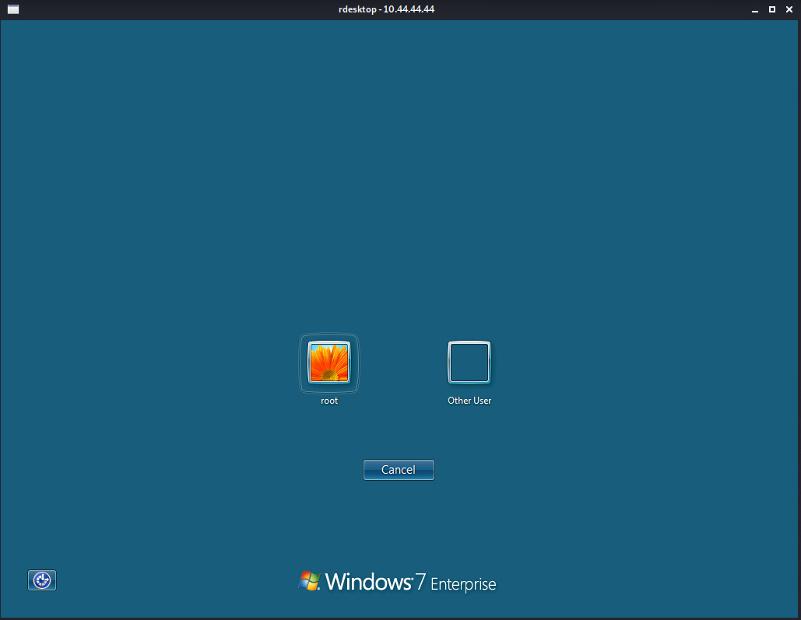Select the root user account picture

329,363
